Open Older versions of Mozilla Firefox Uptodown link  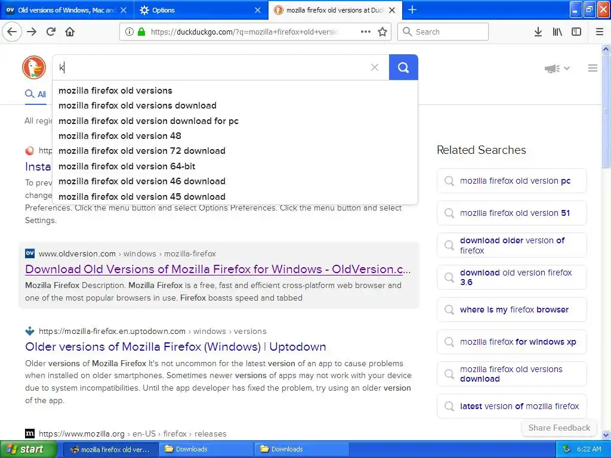click(x=175, y=346)
